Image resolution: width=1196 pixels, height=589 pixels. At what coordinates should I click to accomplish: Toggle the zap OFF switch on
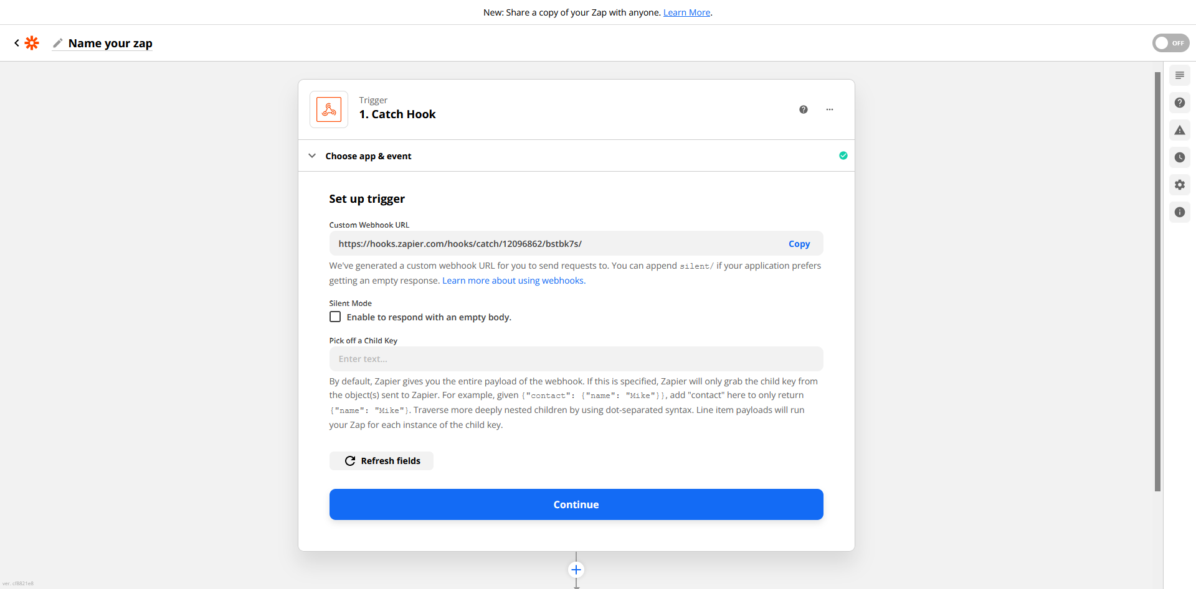point(1170,43)
